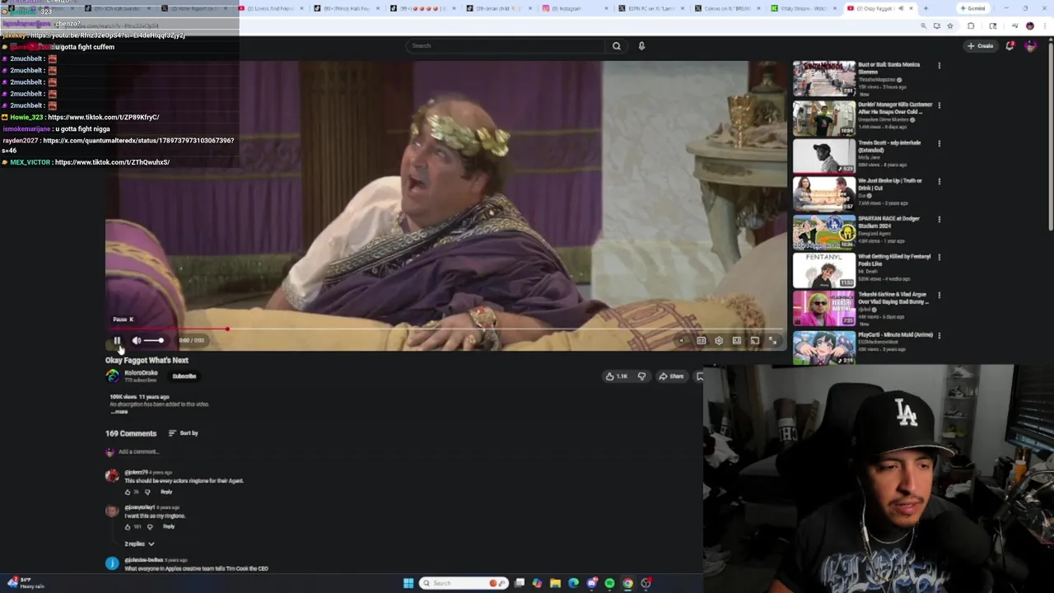Screen dimensions: 1054x593
Task: Toggle closed captions in the player
Action: click(701, 340)
